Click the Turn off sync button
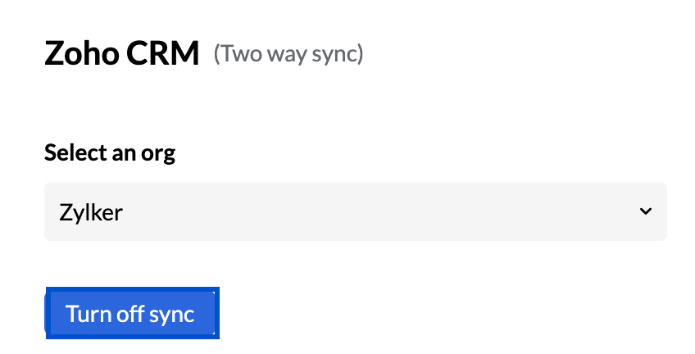695x354 pixels. click(133, 313)
